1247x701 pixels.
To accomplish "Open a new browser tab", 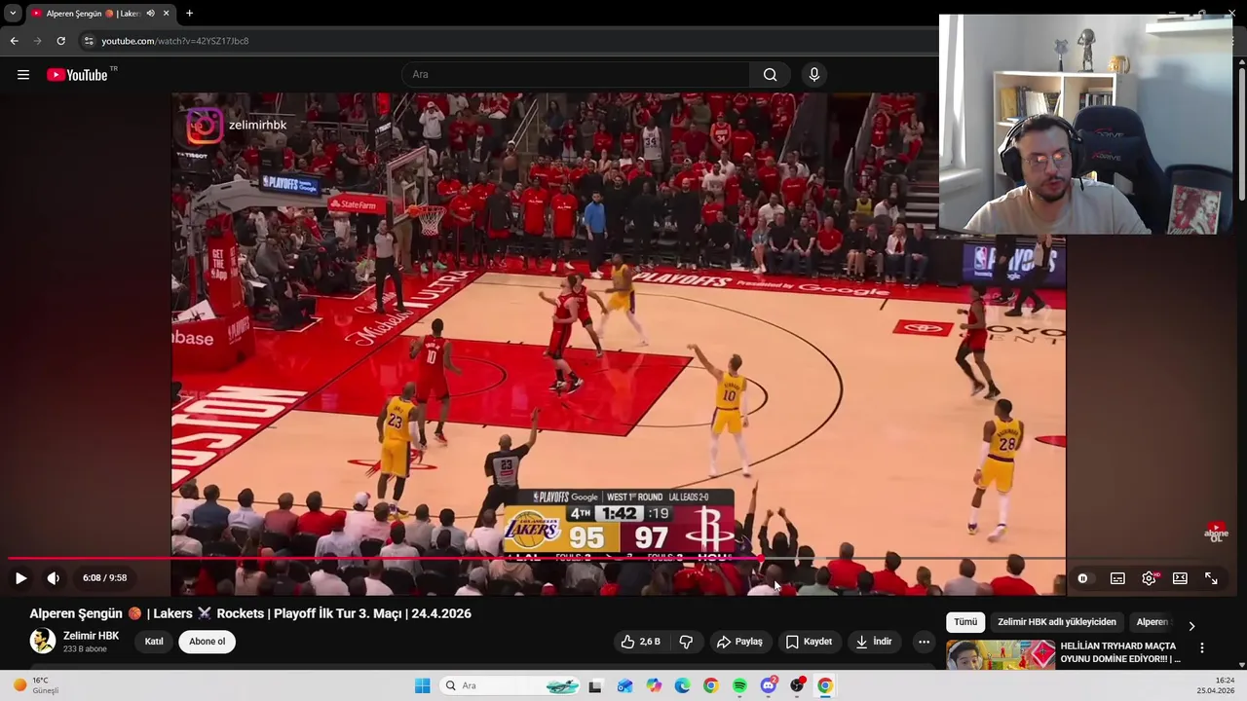I will click(189, 14).
